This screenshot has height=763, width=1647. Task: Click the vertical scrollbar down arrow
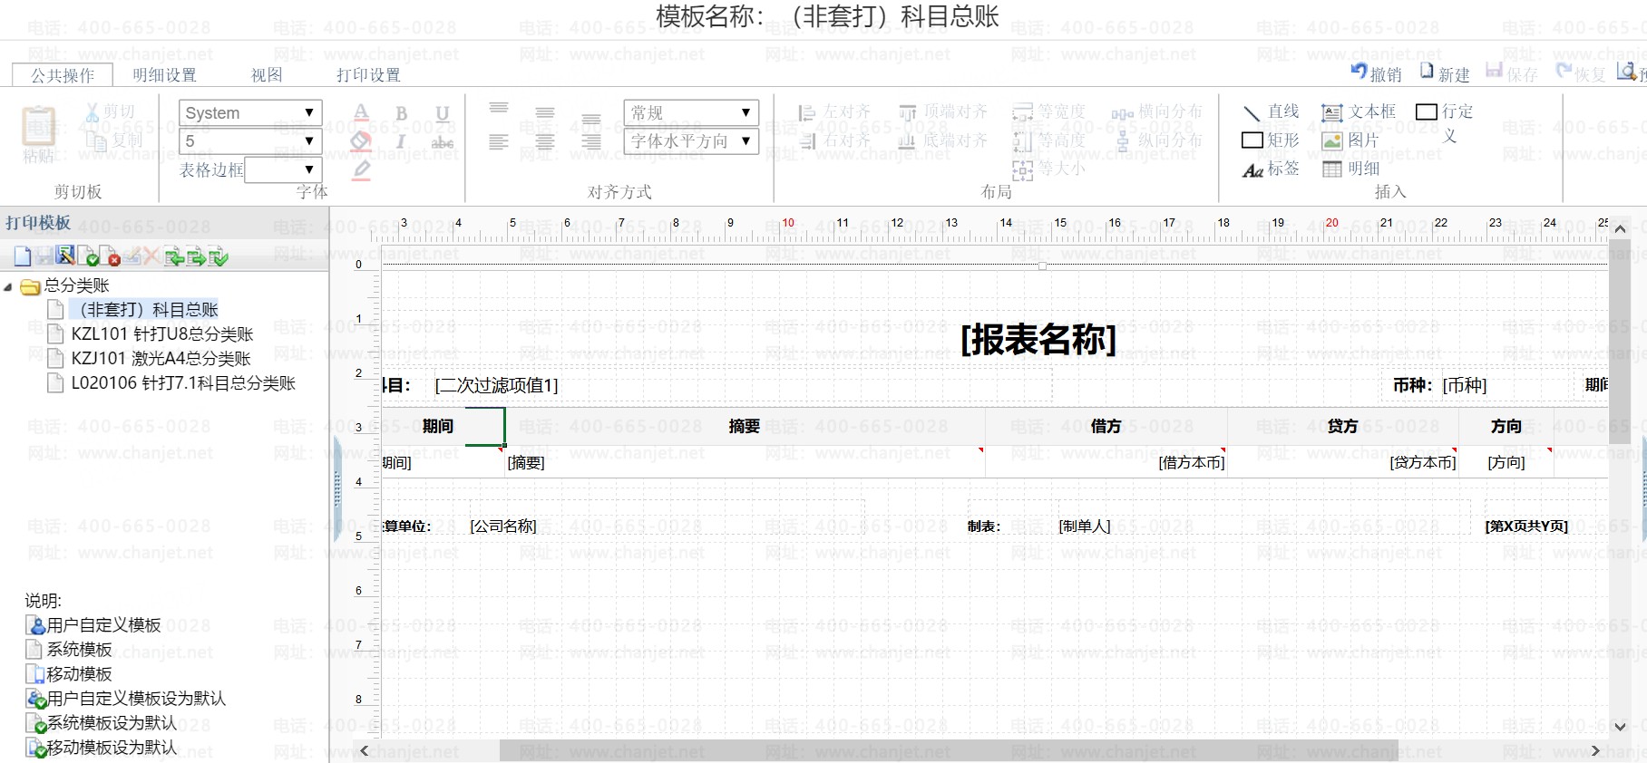(x=1620, y=726)
